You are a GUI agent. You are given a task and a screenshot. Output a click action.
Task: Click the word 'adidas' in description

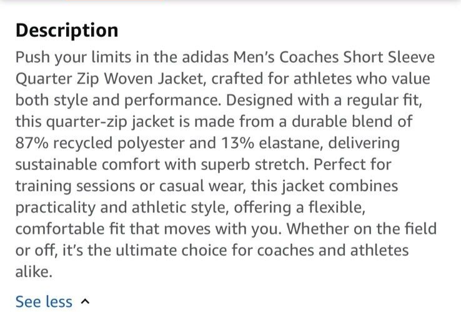pos(206,57)
